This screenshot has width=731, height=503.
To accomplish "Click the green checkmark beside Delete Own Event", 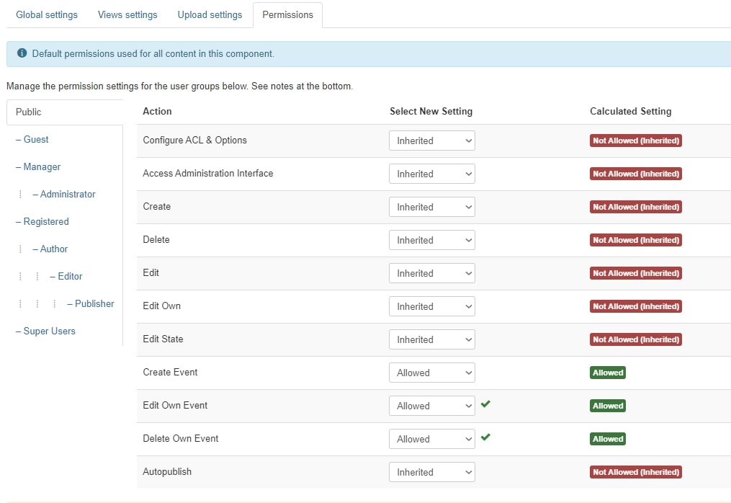I will (x=485, y=437).
